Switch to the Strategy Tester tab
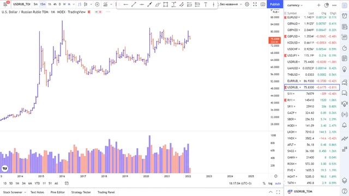 pos(81,192)
